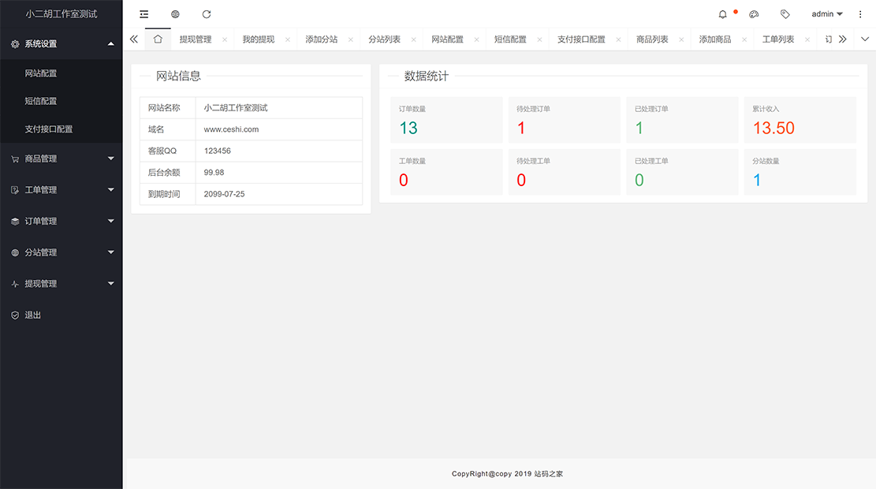Screen dimensions: 876x489
Task: Close the 分站列表 tab
Action: (x=414, y=39)
